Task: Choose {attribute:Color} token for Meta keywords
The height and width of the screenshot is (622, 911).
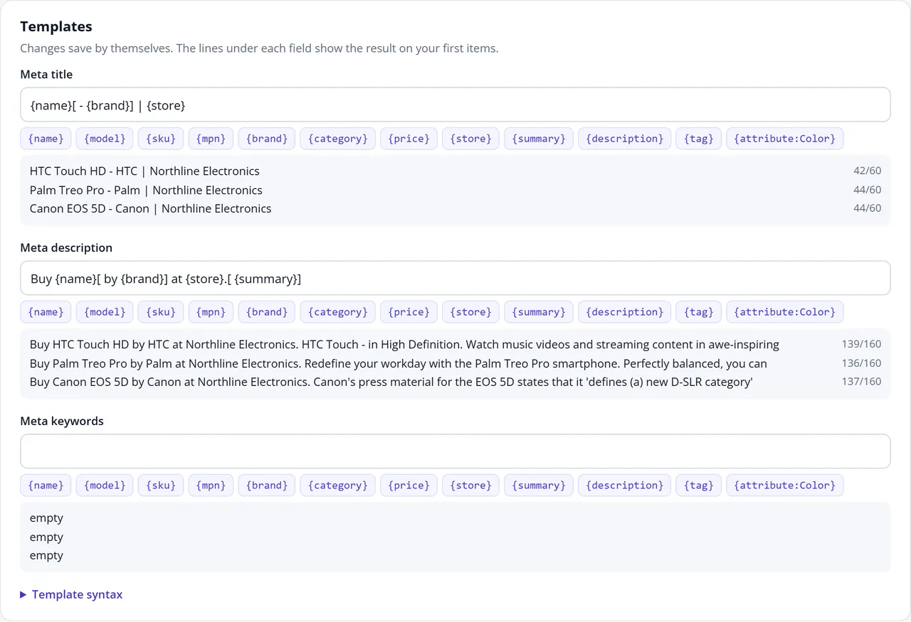Action: 785,486
